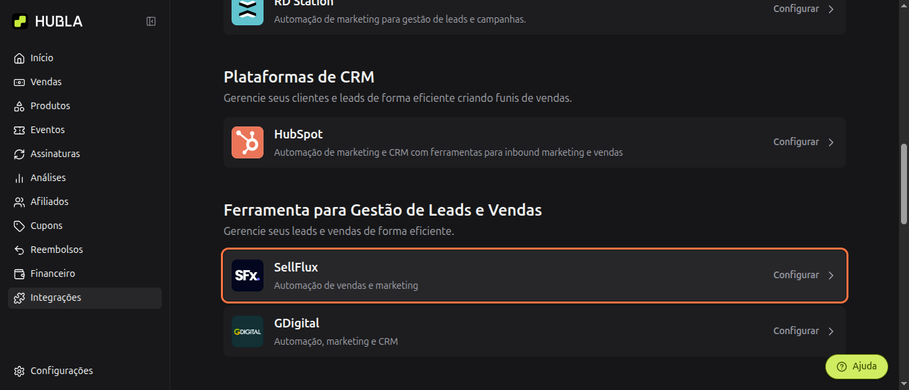Image resolution: width=909 pixels, height=390 pixels.
Task: Open the Reembolsos sidebar item
Action: [x=57, y=250]
